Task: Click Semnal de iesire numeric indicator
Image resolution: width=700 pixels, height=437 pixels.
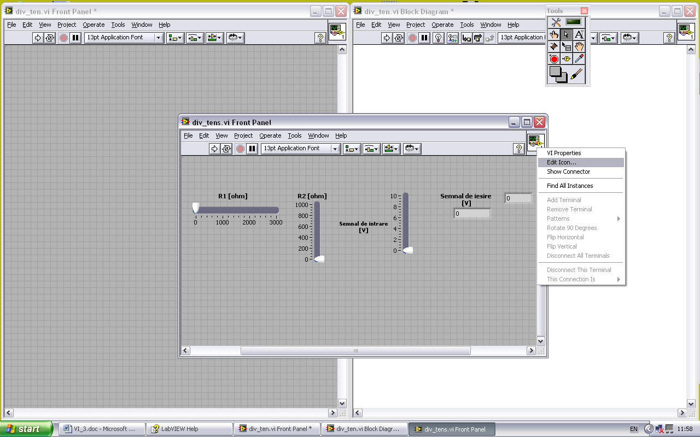Action: click(x=471, y=214)
